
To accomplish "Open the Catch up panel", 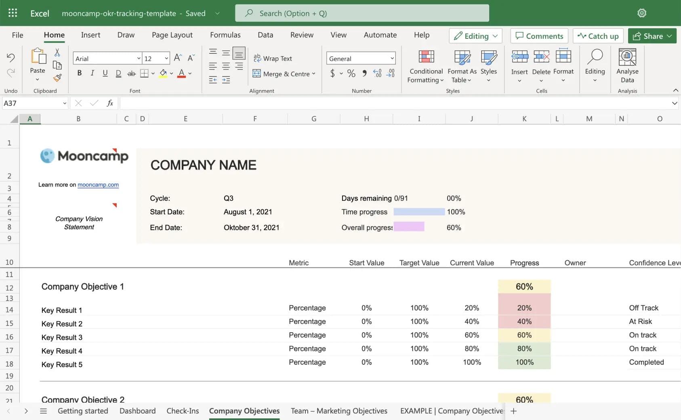I will coord(598,36).
